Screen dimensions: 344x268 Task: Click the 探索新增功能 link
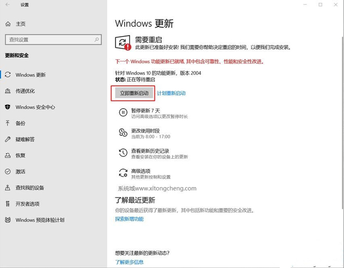(x=130, y=219)
